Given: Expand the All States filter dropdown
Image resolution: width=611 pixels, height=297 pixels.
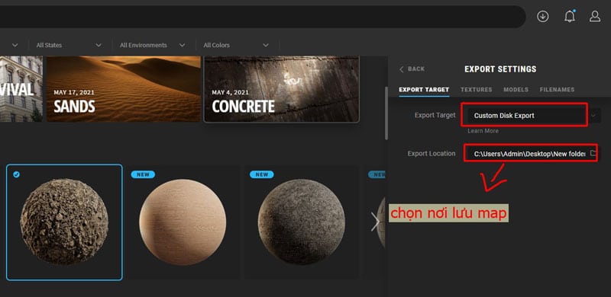Looking at the screenshot, I should pos(69,45).
